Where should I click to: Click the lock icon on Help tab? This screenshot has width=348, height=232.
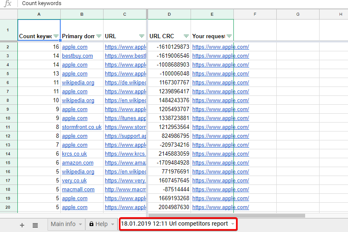[x=91, y=224]
